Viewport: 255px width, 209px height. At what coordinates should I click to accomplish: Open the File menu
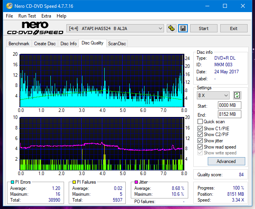(9, 16)
